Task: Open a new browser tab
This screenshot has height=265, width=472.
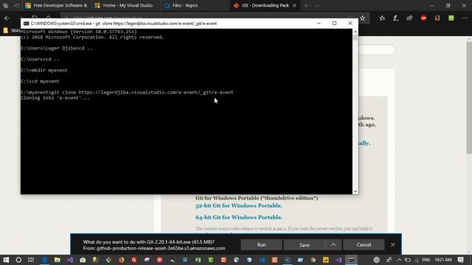Action: (x=306, y=5)
